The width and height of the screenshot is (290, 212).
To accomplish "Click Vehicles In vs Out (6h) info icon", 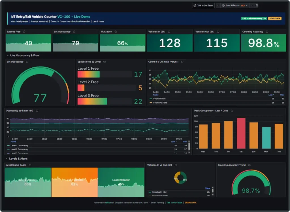I will click(176, 165).
